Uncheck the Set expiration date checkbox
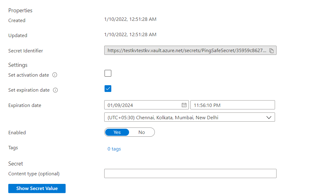Image resolution: width=321 pixels, height=194 pixels. pyautogui.click(x=108, y=89)
